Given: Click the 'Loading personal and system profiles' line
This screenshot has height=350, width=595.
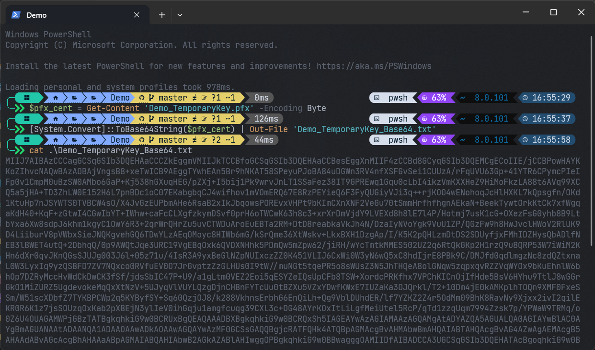Looking at the screenshot, I should coord(120,87).
